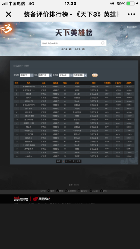
Task: Go to page 2 of rankings
Action: (66, 161)
